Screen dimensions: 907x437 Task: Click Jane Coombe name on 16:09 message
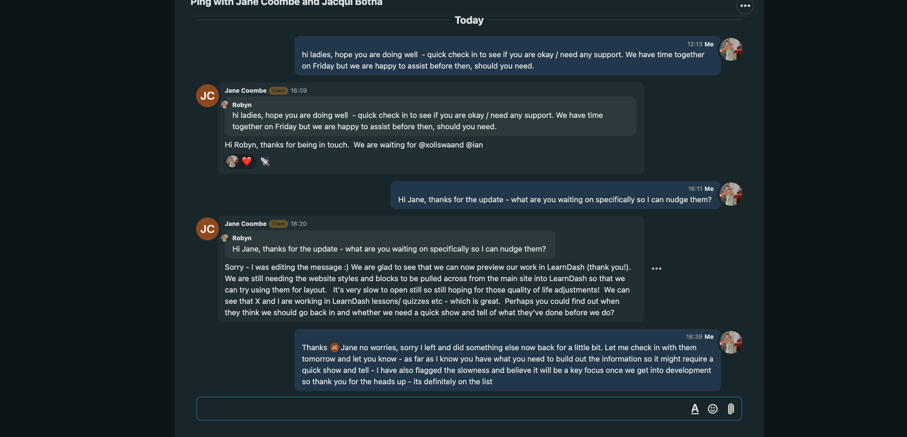(x=245, y=91)
